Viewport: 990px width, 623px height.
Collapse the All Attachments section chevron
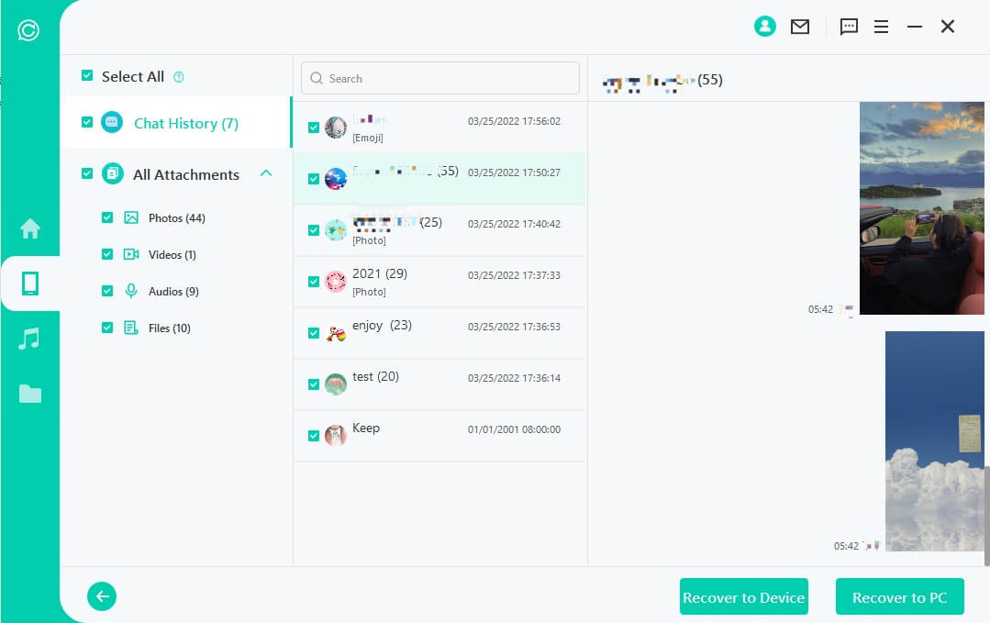266,172
